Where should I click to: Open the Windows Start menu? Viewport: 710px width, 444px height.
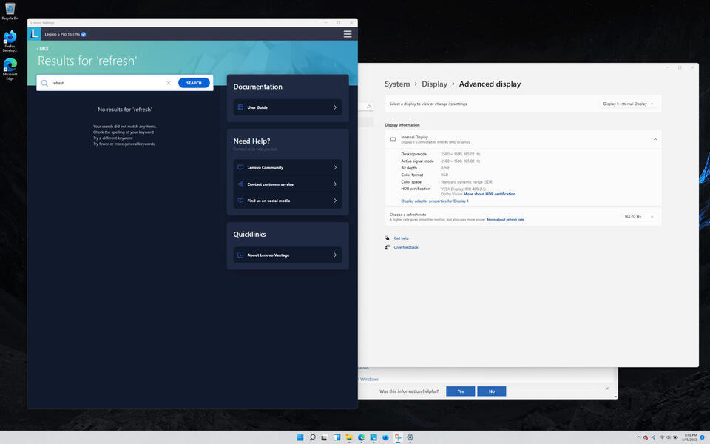click(300, 437)
